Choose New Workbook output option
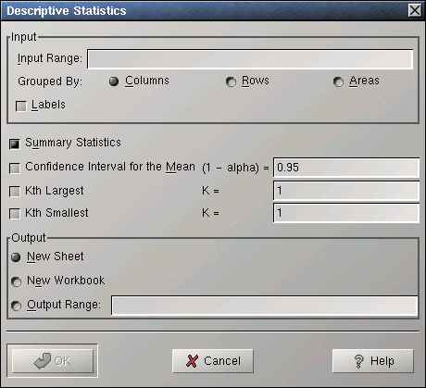 click(x=16, y=282)
